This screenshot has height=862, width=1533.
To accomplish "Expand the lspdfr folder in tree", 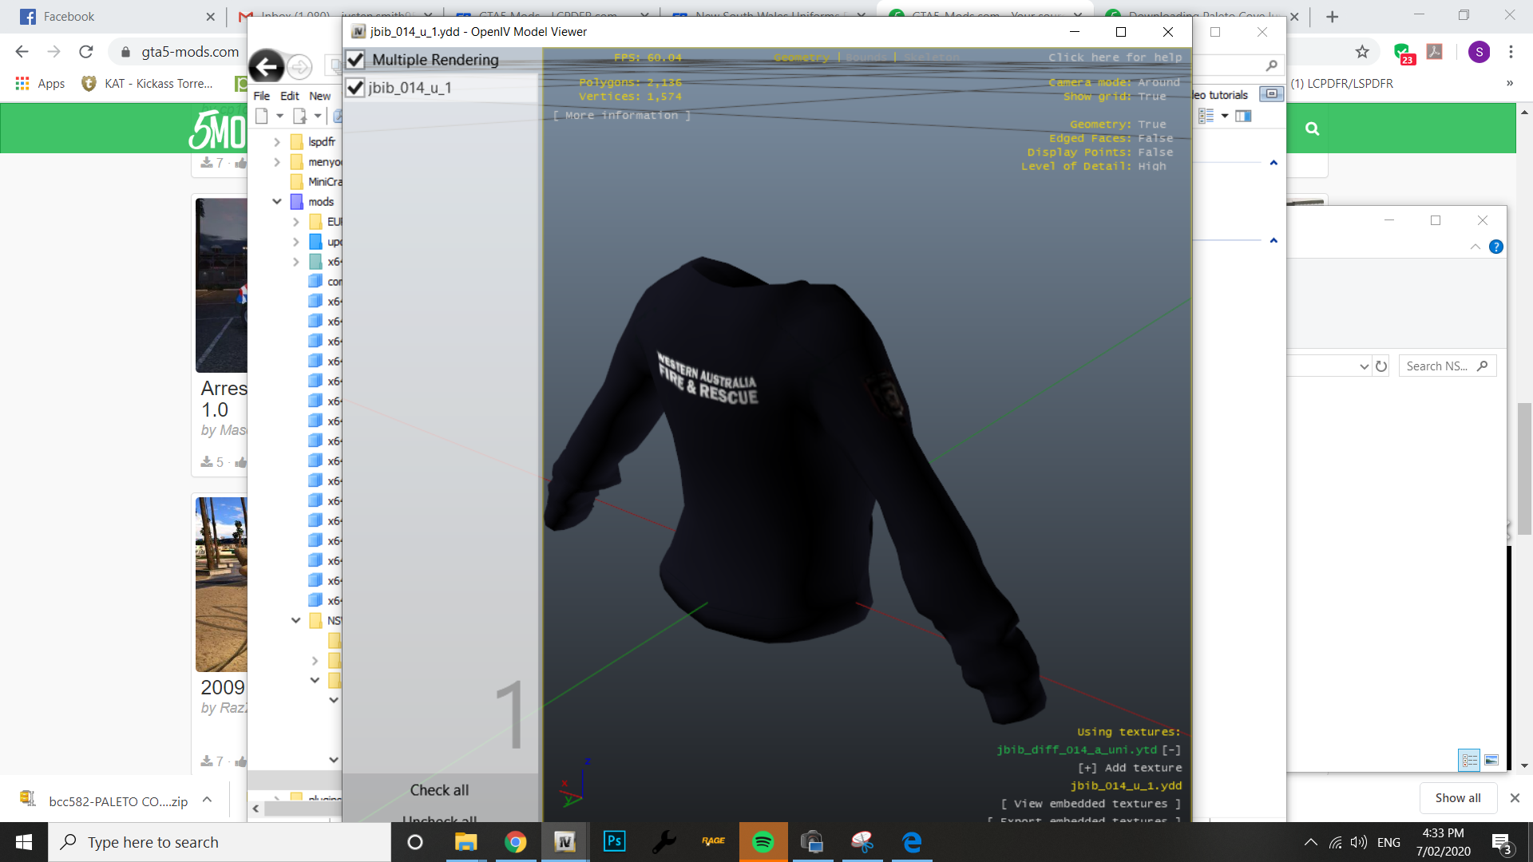I will point(277,142).
